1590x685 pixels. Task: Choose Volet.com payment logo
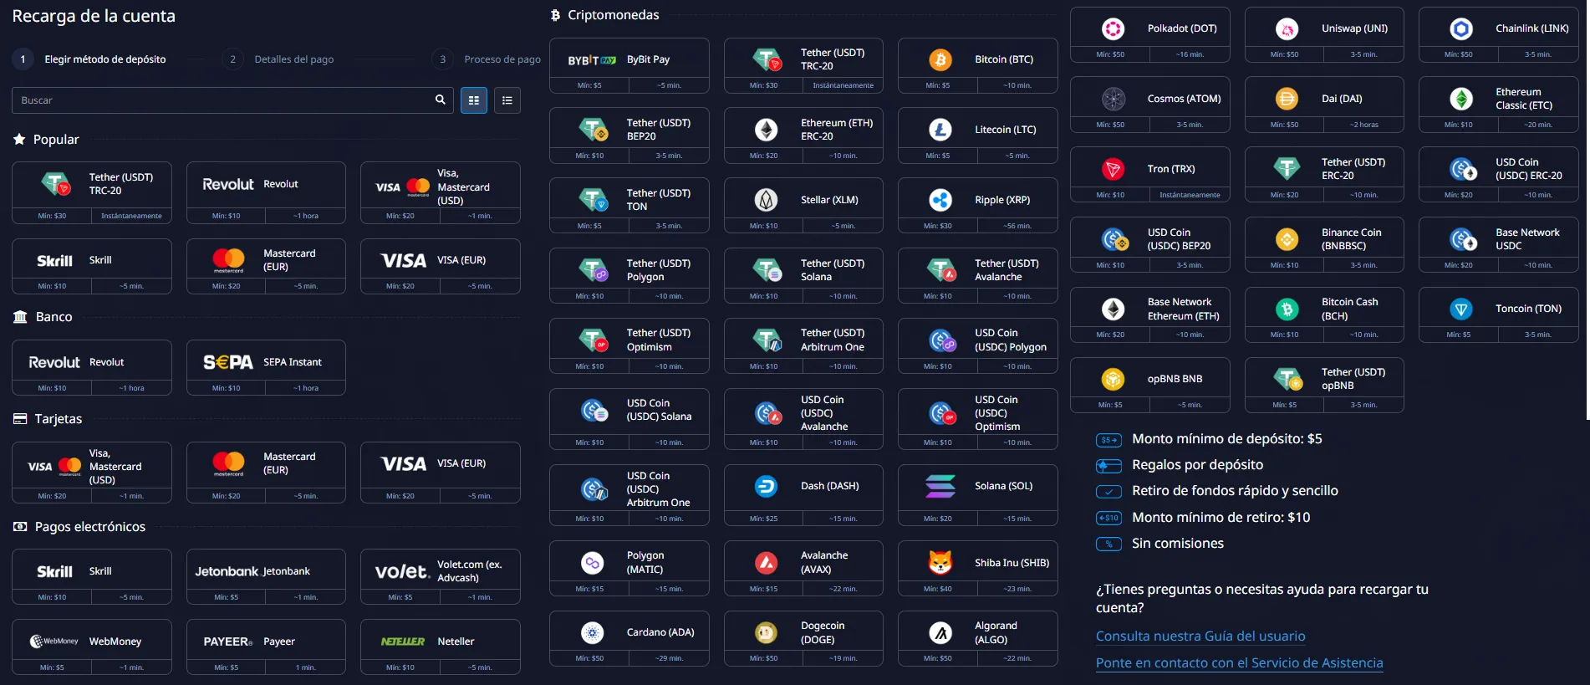(402, 571)
